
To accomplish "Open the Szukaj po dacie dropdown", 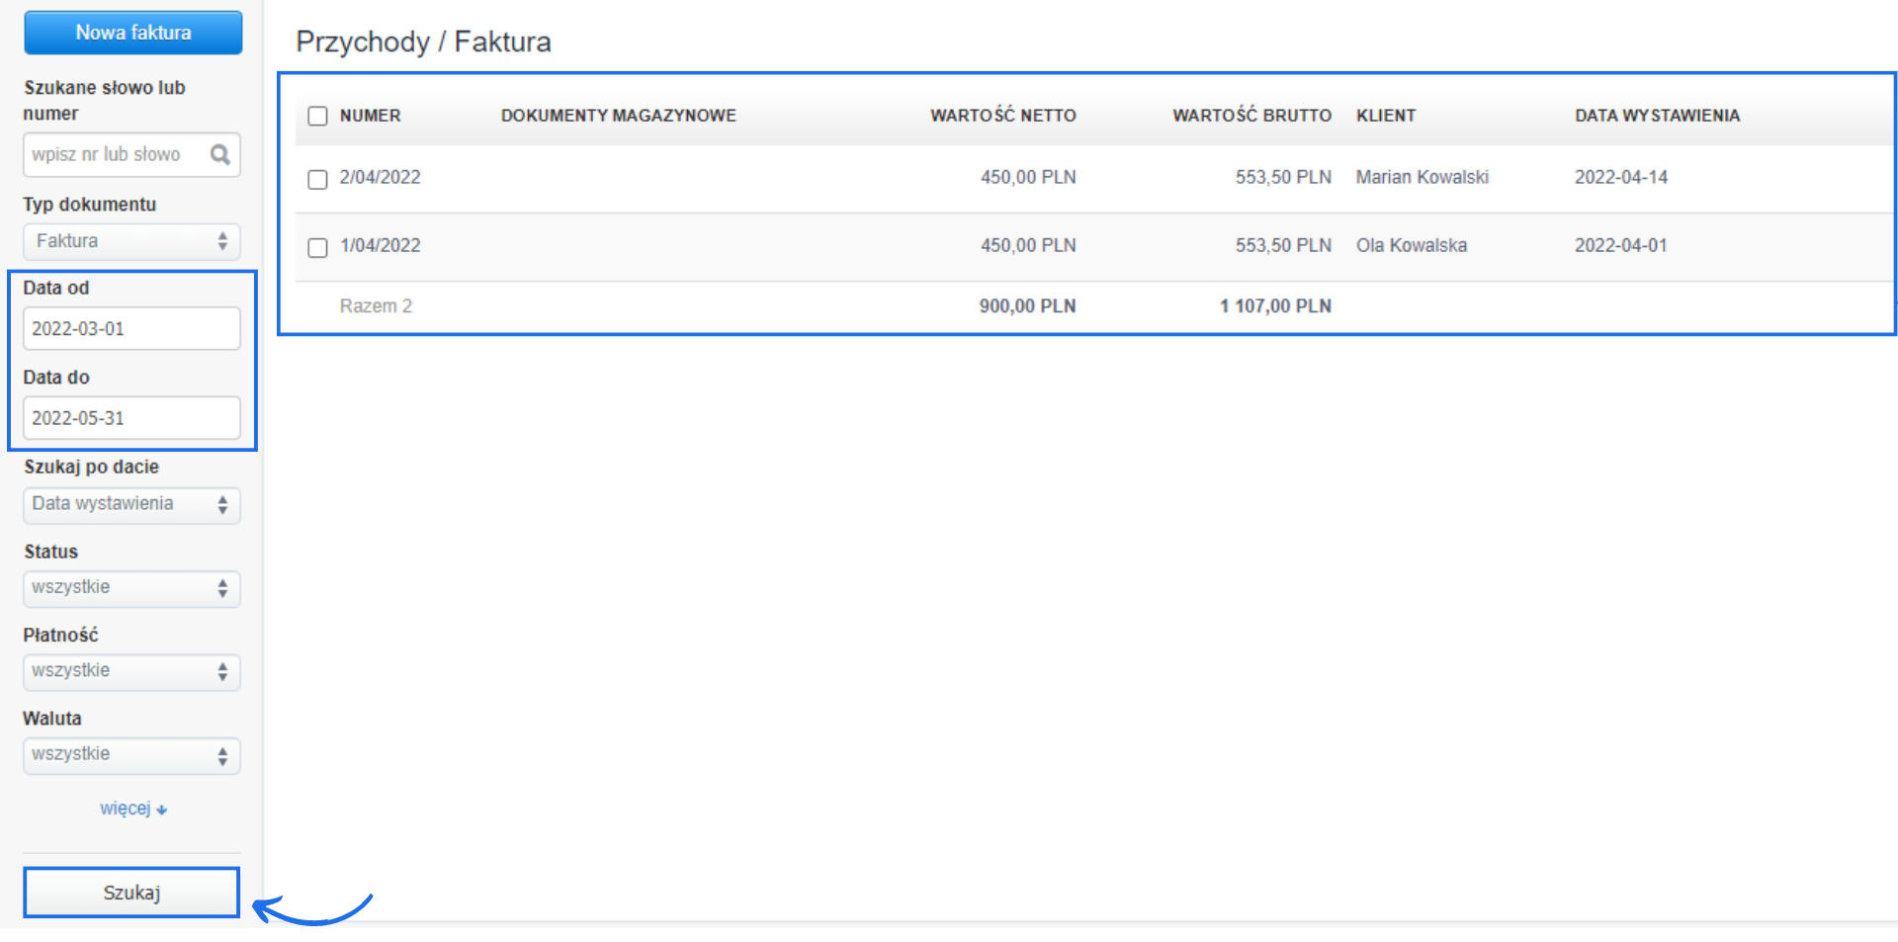I will [131, 505].
